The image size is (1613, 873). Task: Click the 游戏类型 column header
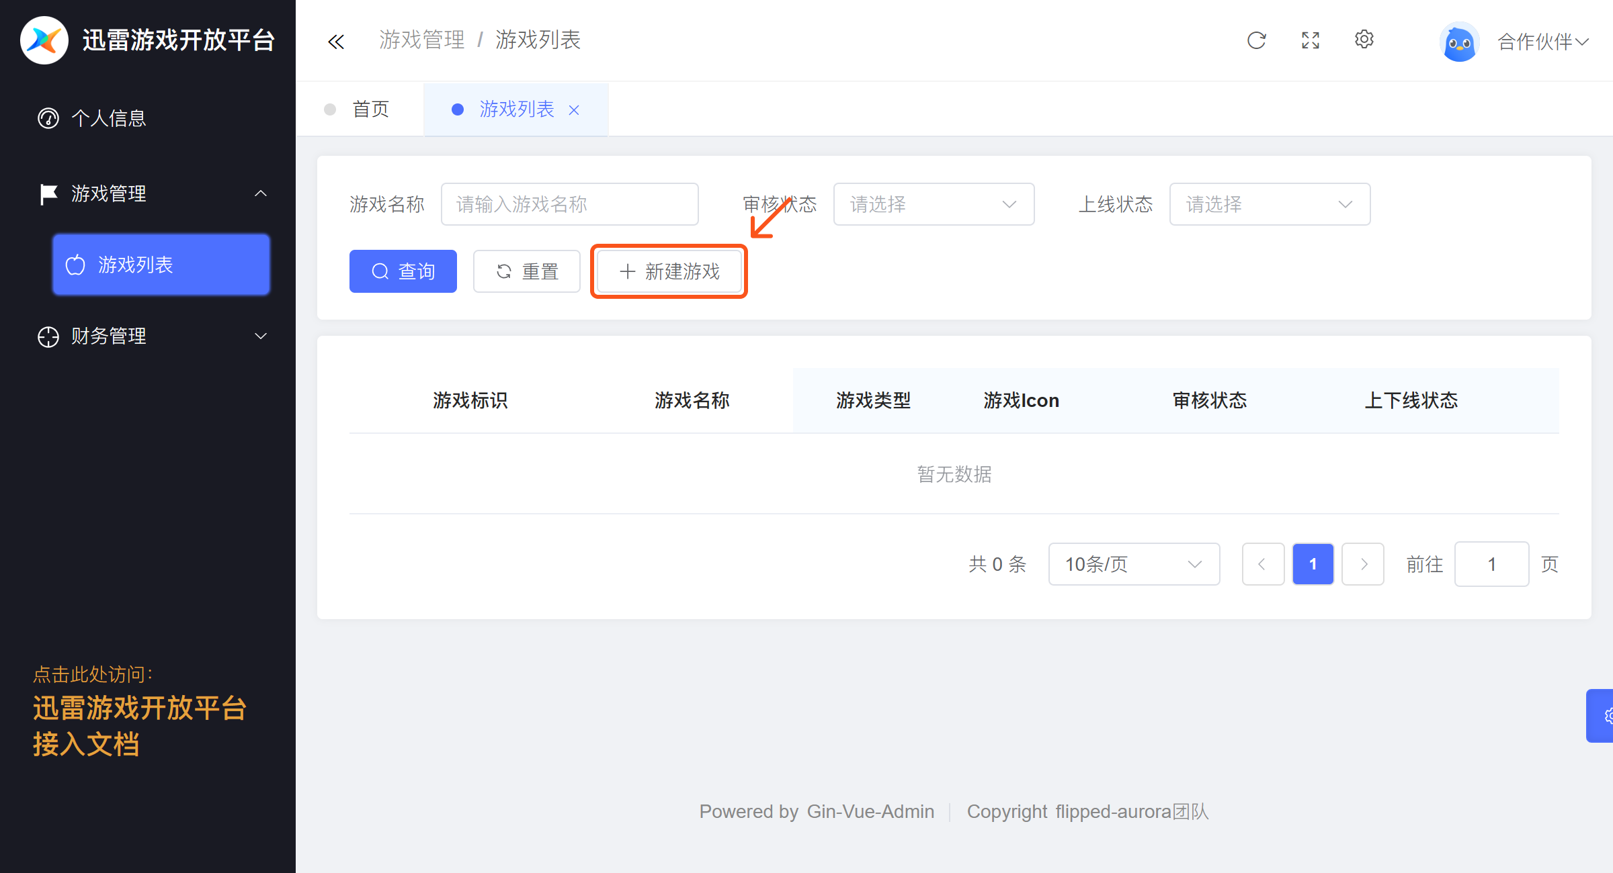pos(874,401)
